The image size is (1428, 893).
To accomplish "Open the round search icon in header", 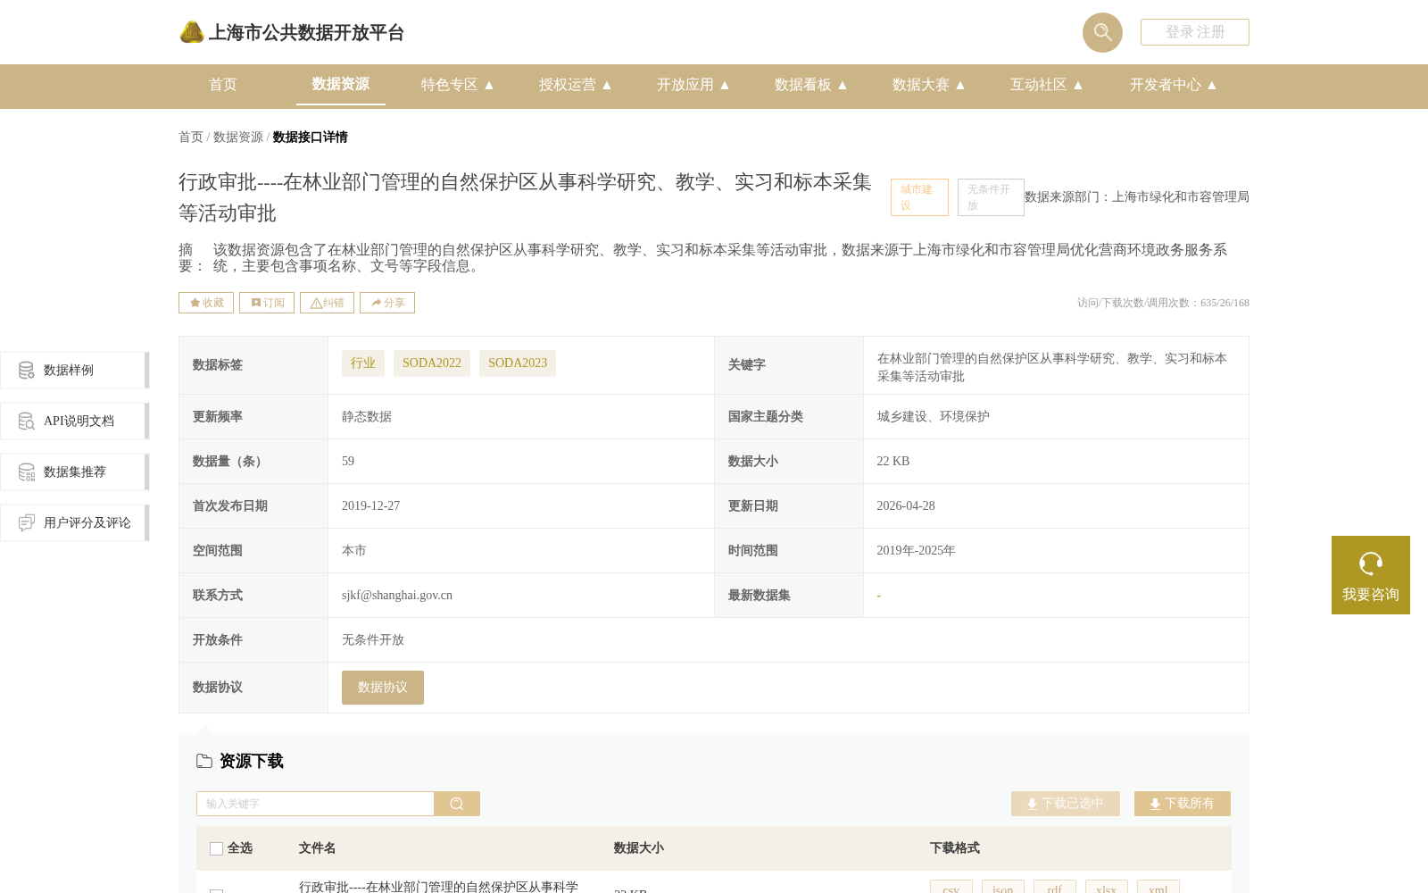I will [x=1102, y=32].
